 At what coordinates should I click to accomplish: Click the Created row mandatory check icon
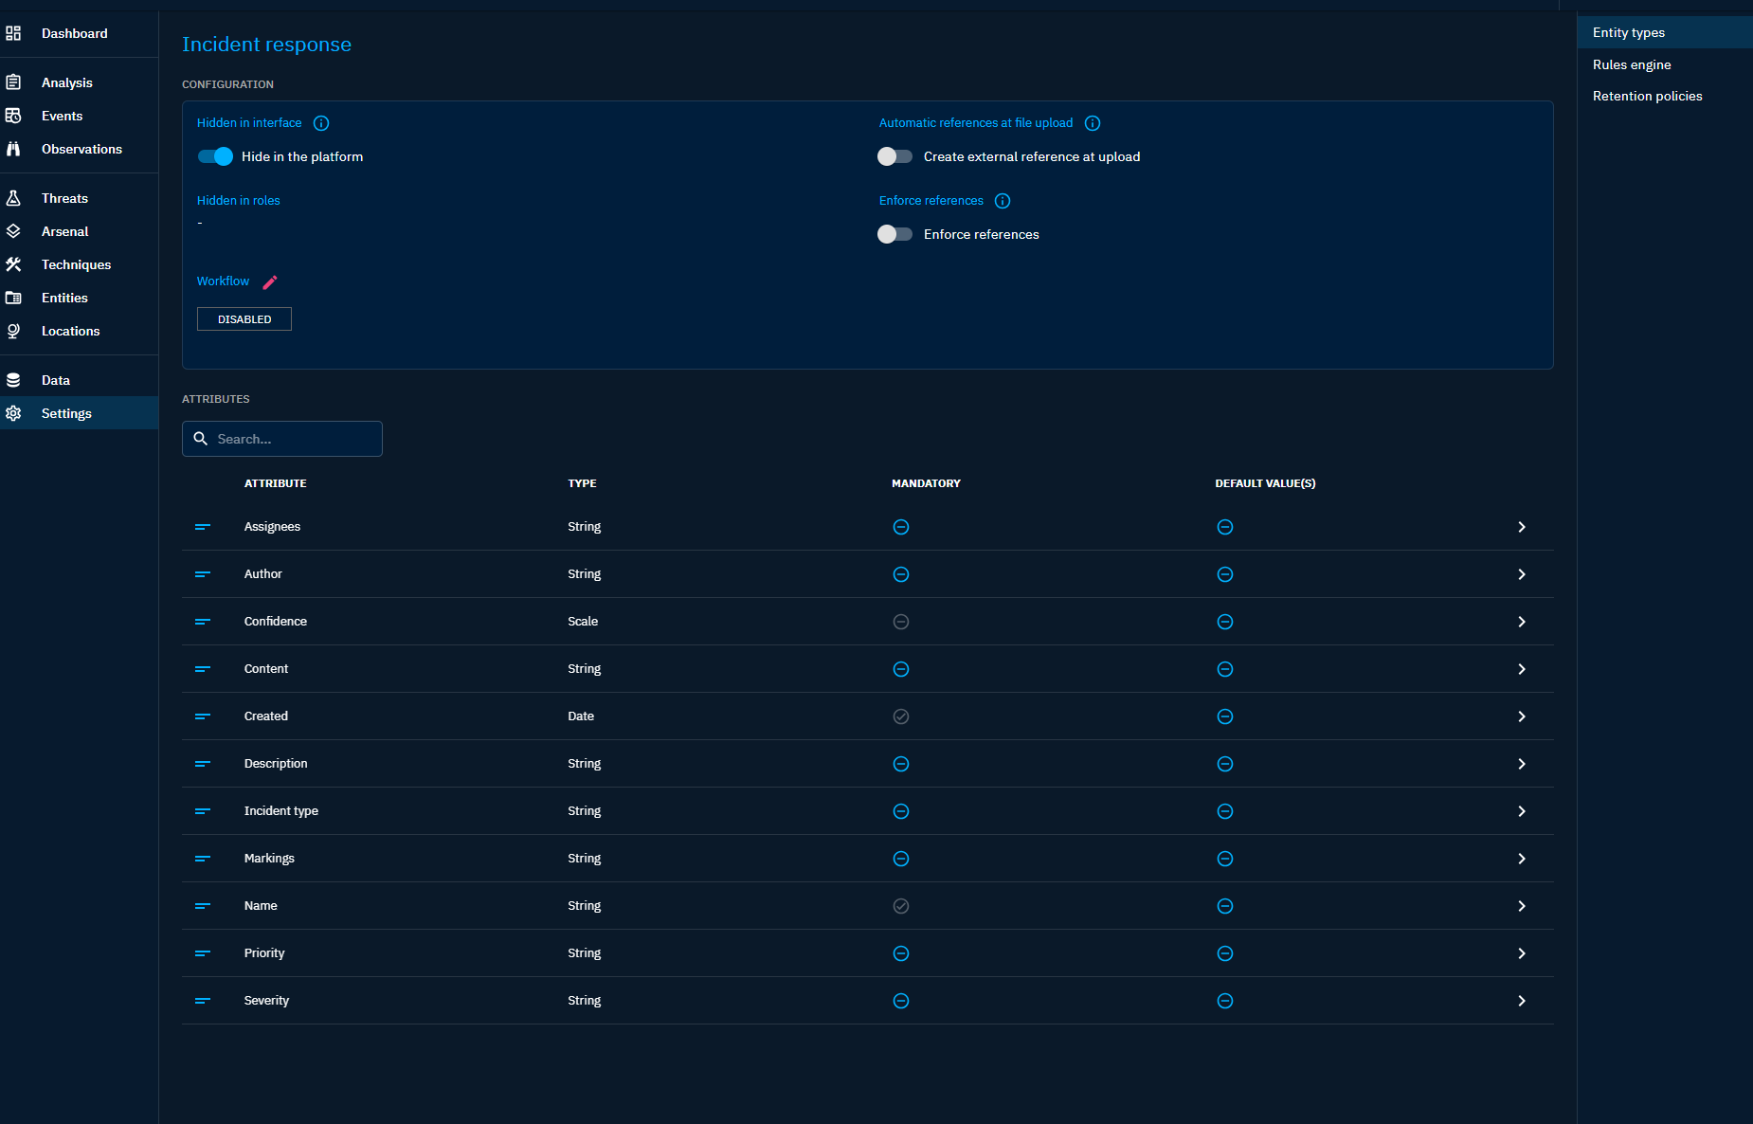tap(901, 716)
